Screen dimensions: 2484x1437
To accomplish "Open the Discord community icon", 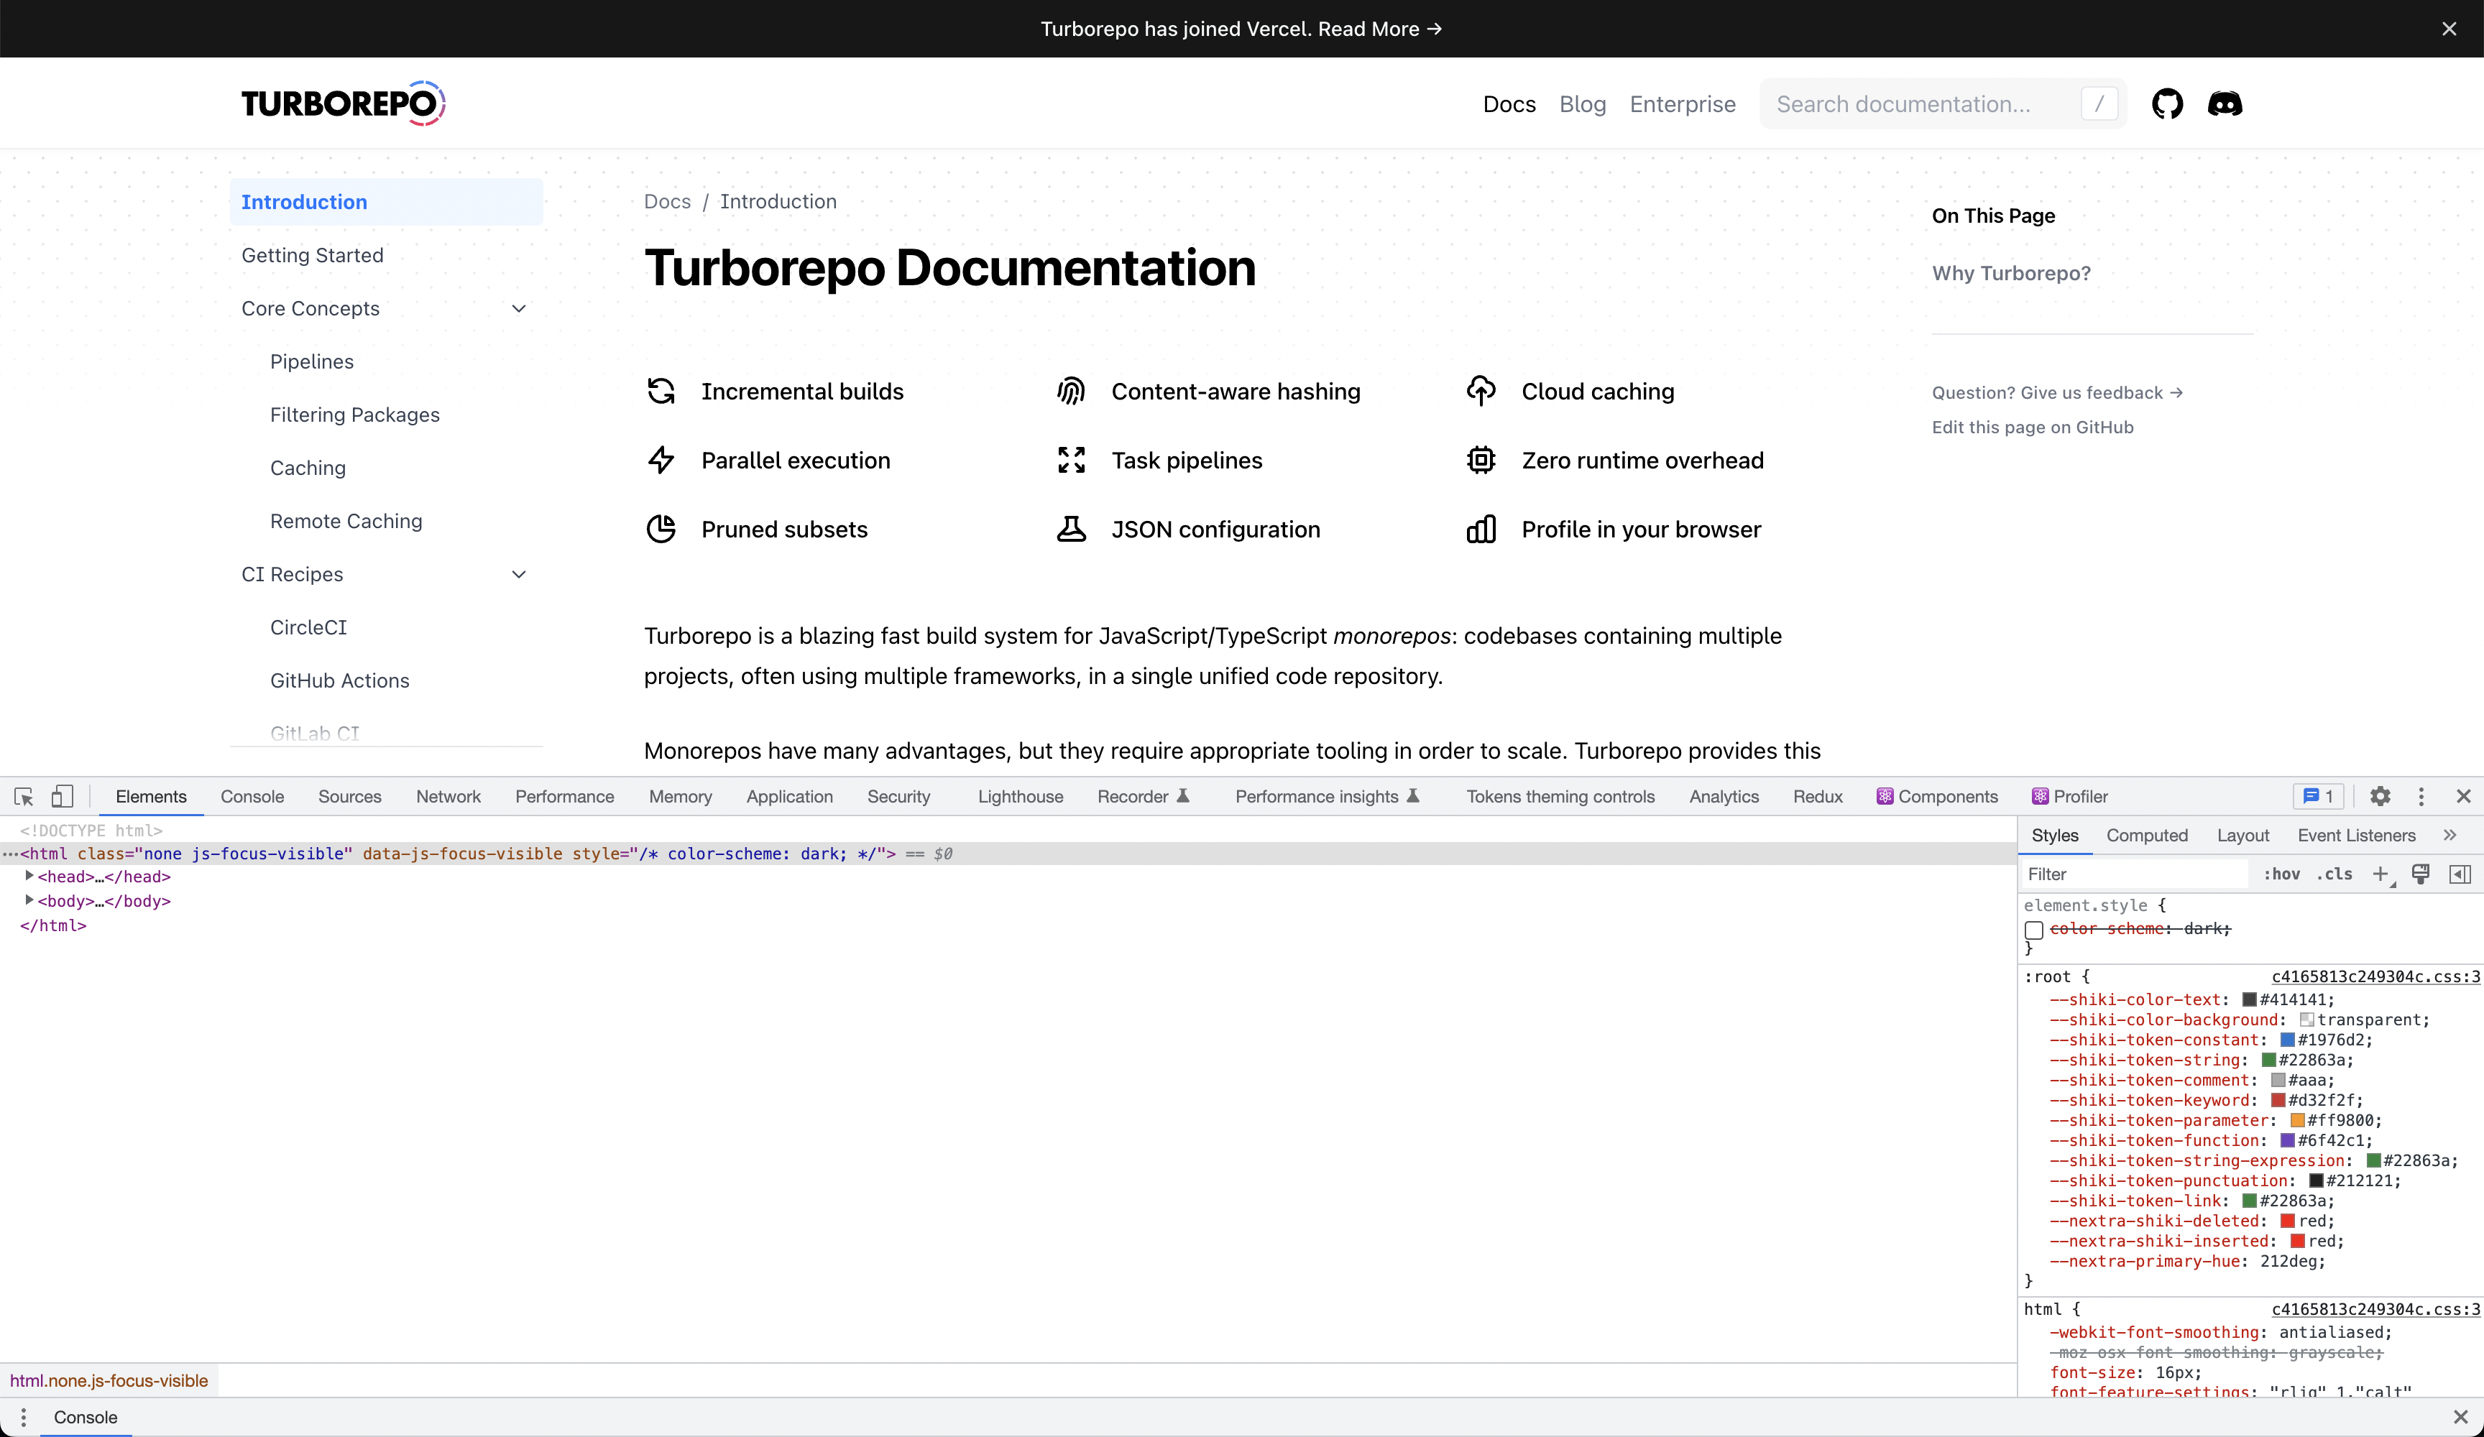I will pyautogui.click(x=2225, y=103).
